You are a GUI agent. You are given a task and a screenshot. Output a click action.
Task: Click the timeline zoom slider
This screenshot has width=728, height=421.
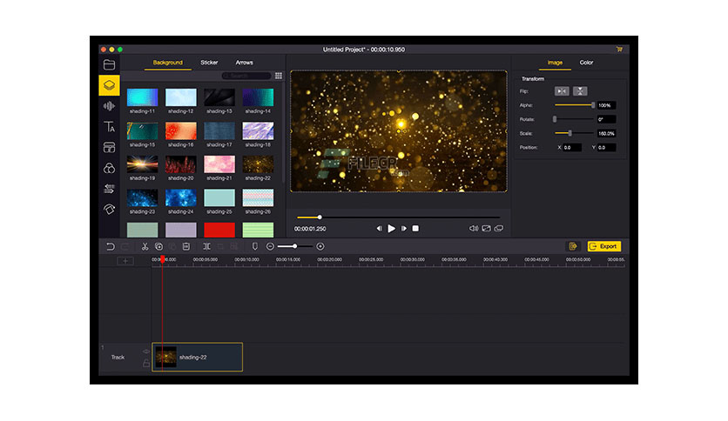pyautogui.click(x=295, y=247)
